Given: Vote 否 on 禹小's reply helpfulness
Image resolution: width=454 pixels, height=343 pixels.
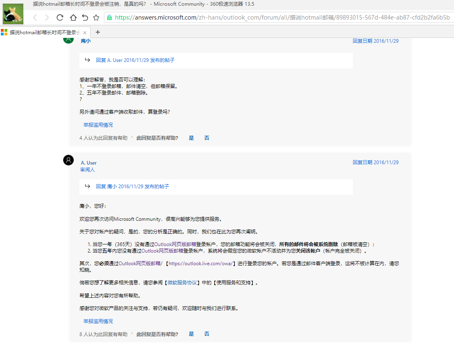Looking at the screenshot, I should click(207, 138).
